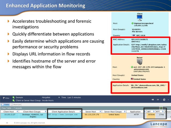Viewport: 171px width, 128px height.
Task: Switch to the Table tab
Action: point(6,104)
